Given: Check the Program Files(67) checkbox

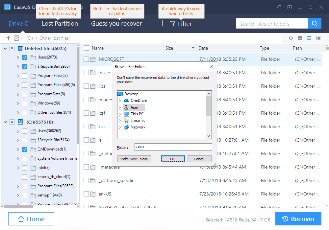Looking at the screenshot, I should point(25,76).
